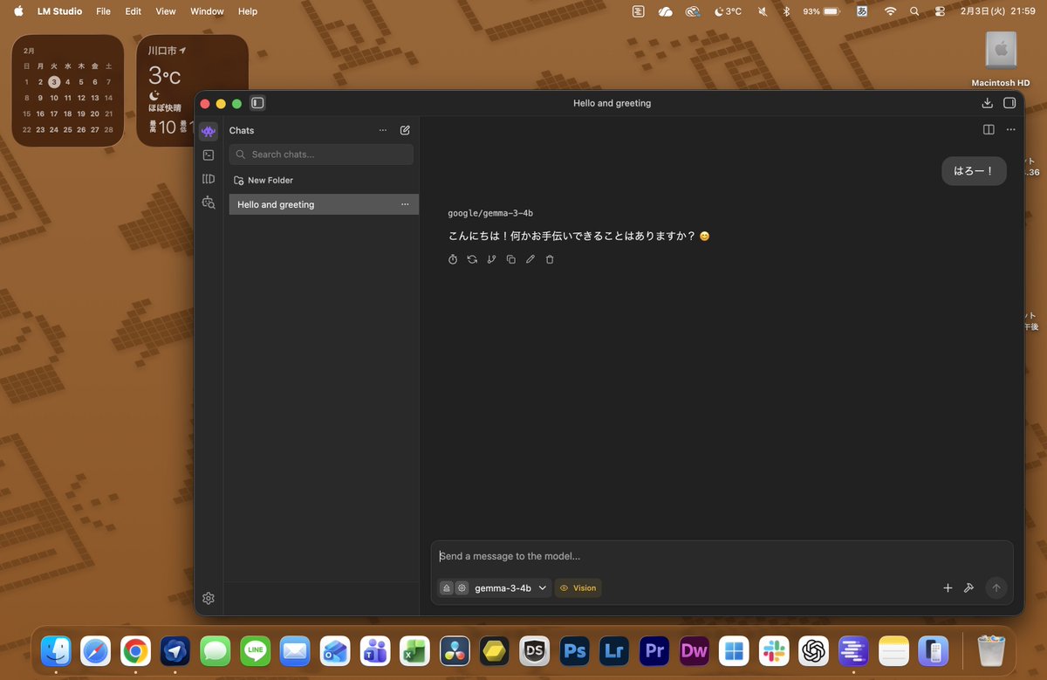Image resolution: width=1047 pixels, height=680 pixels.
Task: Create a new chat with compose icon
Action: [405, 130]
